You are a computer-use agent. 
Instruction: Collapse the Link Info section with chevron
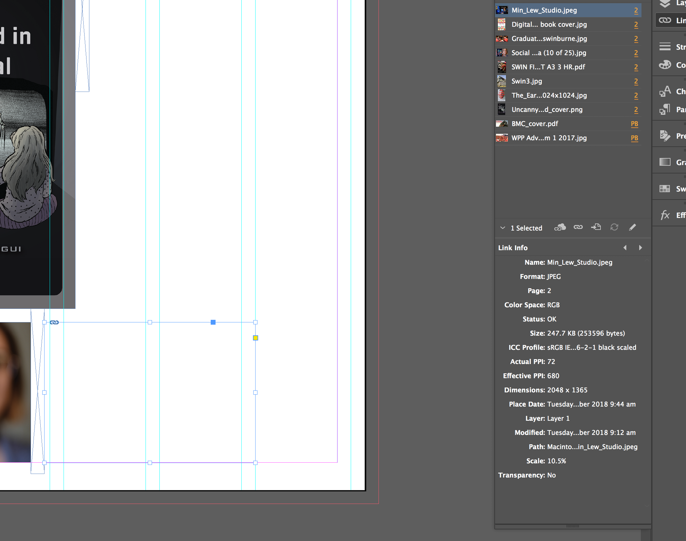502,228
